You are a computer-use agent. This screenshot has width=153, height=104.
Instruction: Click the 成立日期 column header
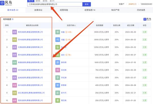coord(131,26)
